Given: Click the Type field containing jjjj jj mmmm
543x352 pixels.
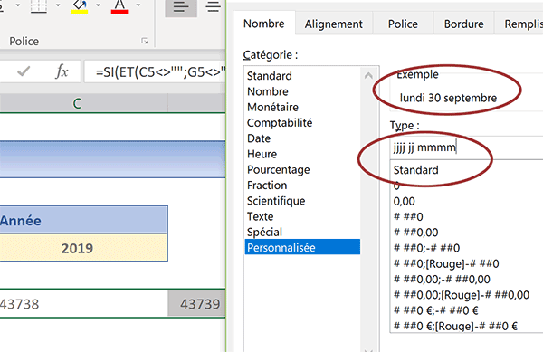Looking at the screenshot, I should (x=466, y=147).
